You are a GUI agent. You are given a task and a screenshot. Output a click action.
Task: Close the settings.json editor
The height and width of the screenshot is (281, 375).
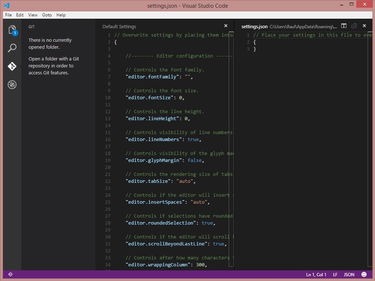pos(364,26)
